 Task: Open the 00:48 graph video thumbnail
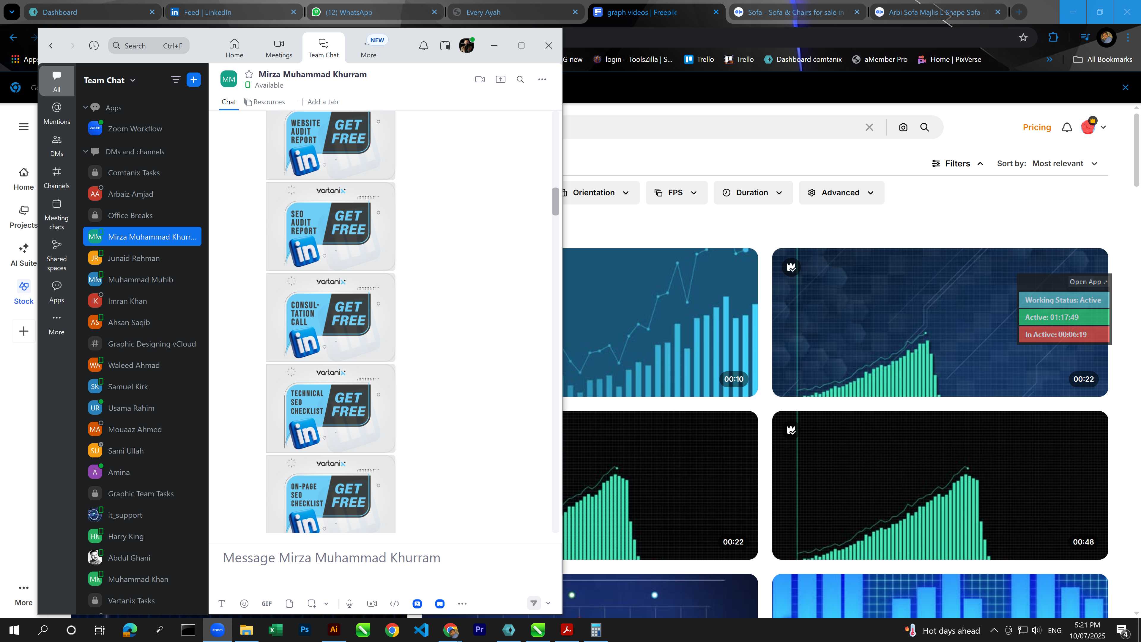coord(940,485)
